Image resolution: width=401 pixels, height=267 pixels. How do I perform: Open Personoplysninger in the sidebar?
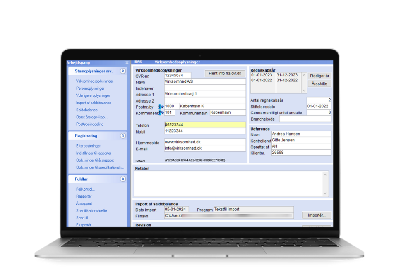tap(90, 88)
